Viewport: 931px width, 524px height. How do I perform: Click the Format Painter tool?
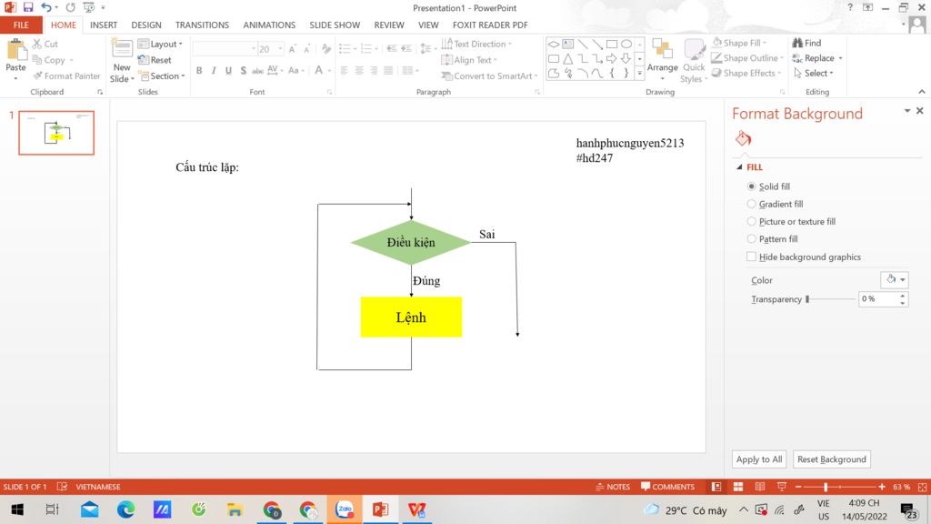point(66,76)
